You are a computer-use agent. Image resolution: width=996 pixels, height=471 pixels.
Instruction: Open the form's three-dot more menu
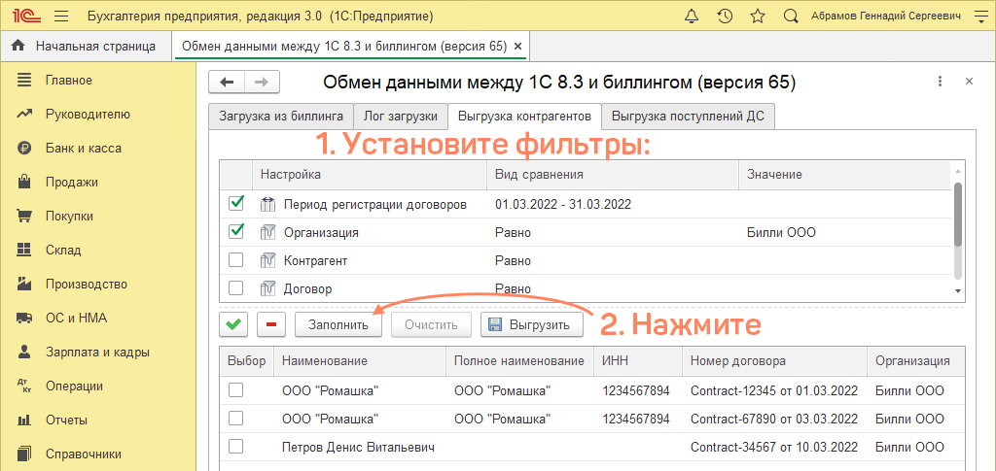point(940,82)
